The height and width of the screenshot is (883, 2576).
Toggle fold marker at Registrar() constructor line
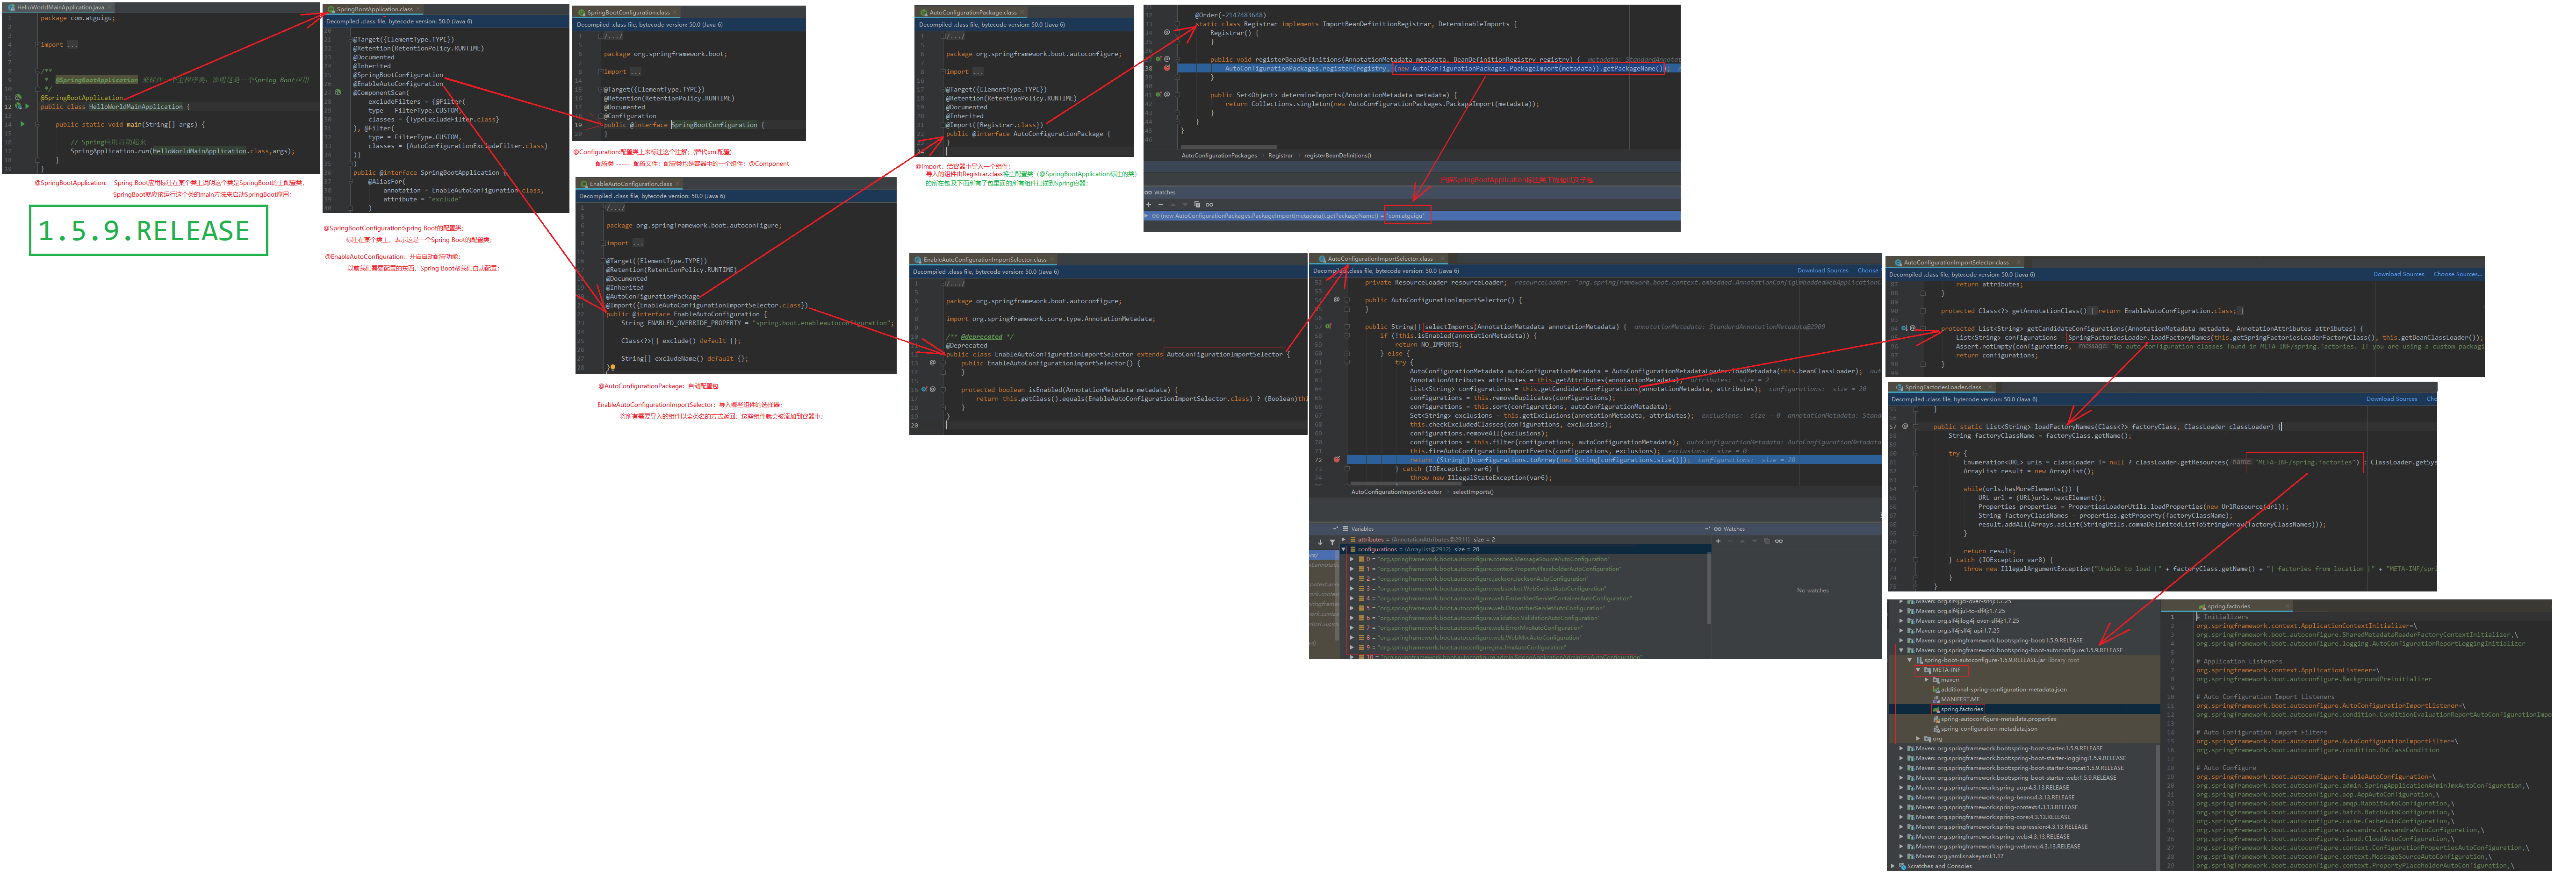point(1178,33)
